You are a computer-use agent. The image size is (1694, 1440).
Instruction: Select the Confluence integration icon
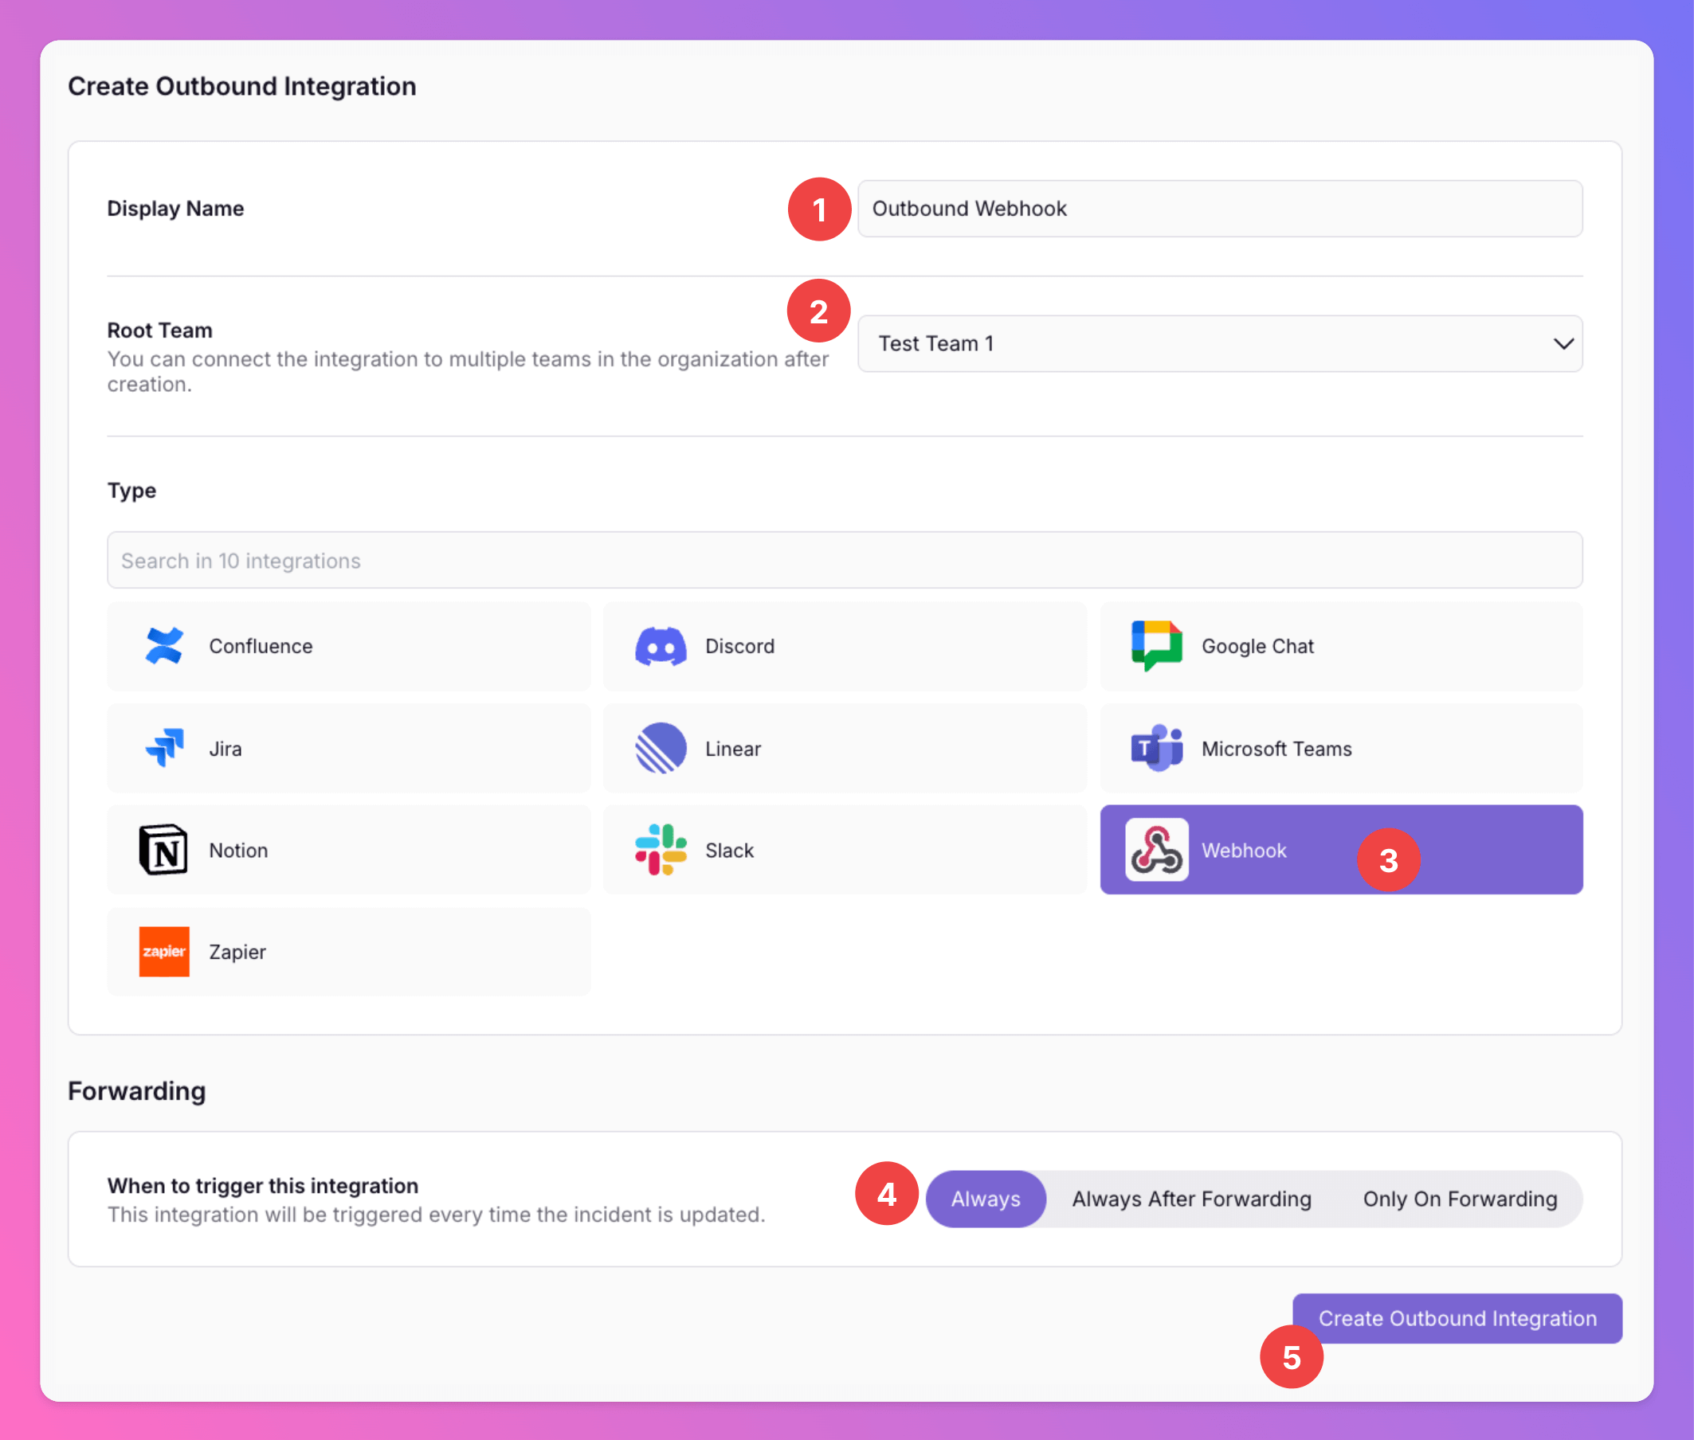click(x=163, y=646)
